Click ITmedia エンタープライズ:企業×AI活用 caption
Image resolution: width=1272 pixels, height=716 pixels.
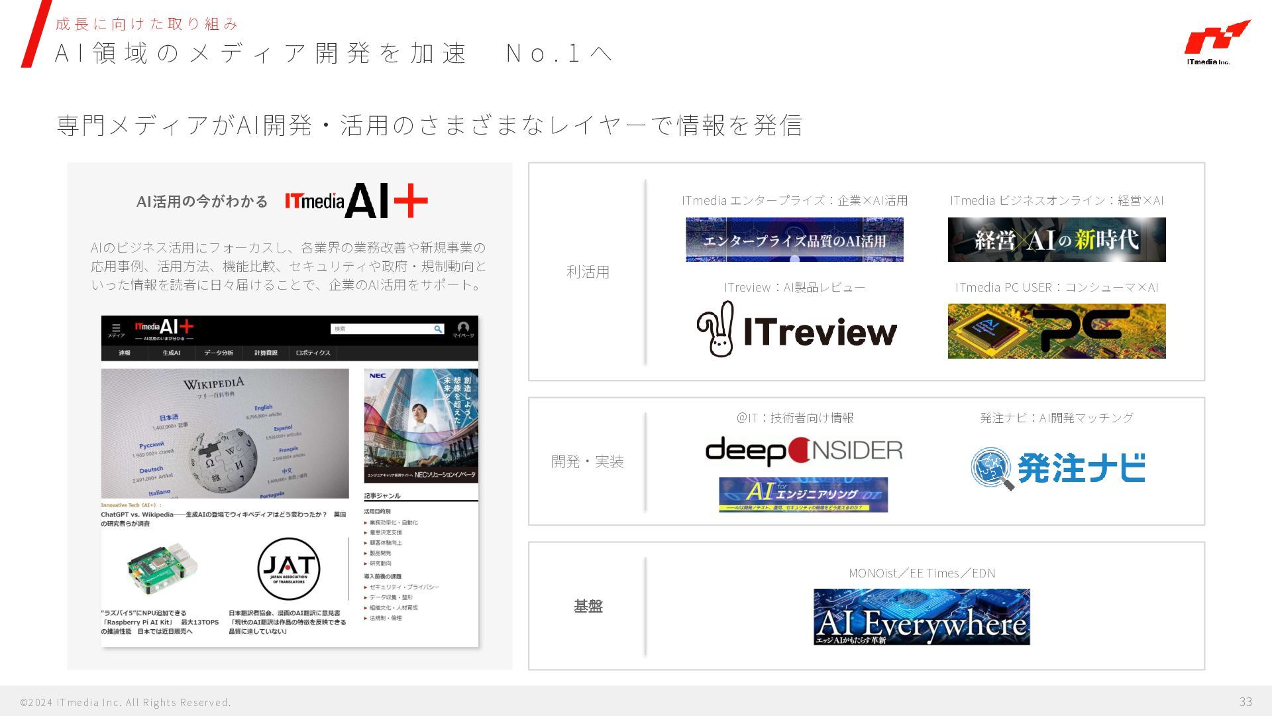tap(794, 200)
